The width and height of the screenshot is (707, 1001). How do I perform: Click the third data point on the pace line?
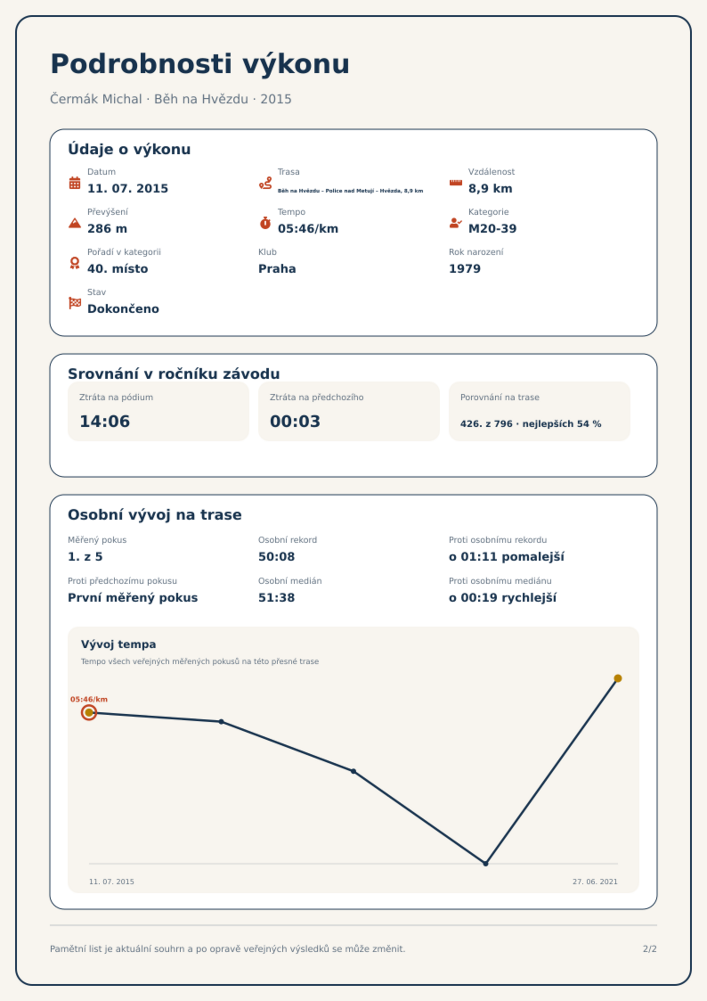[x=353, y=771]
